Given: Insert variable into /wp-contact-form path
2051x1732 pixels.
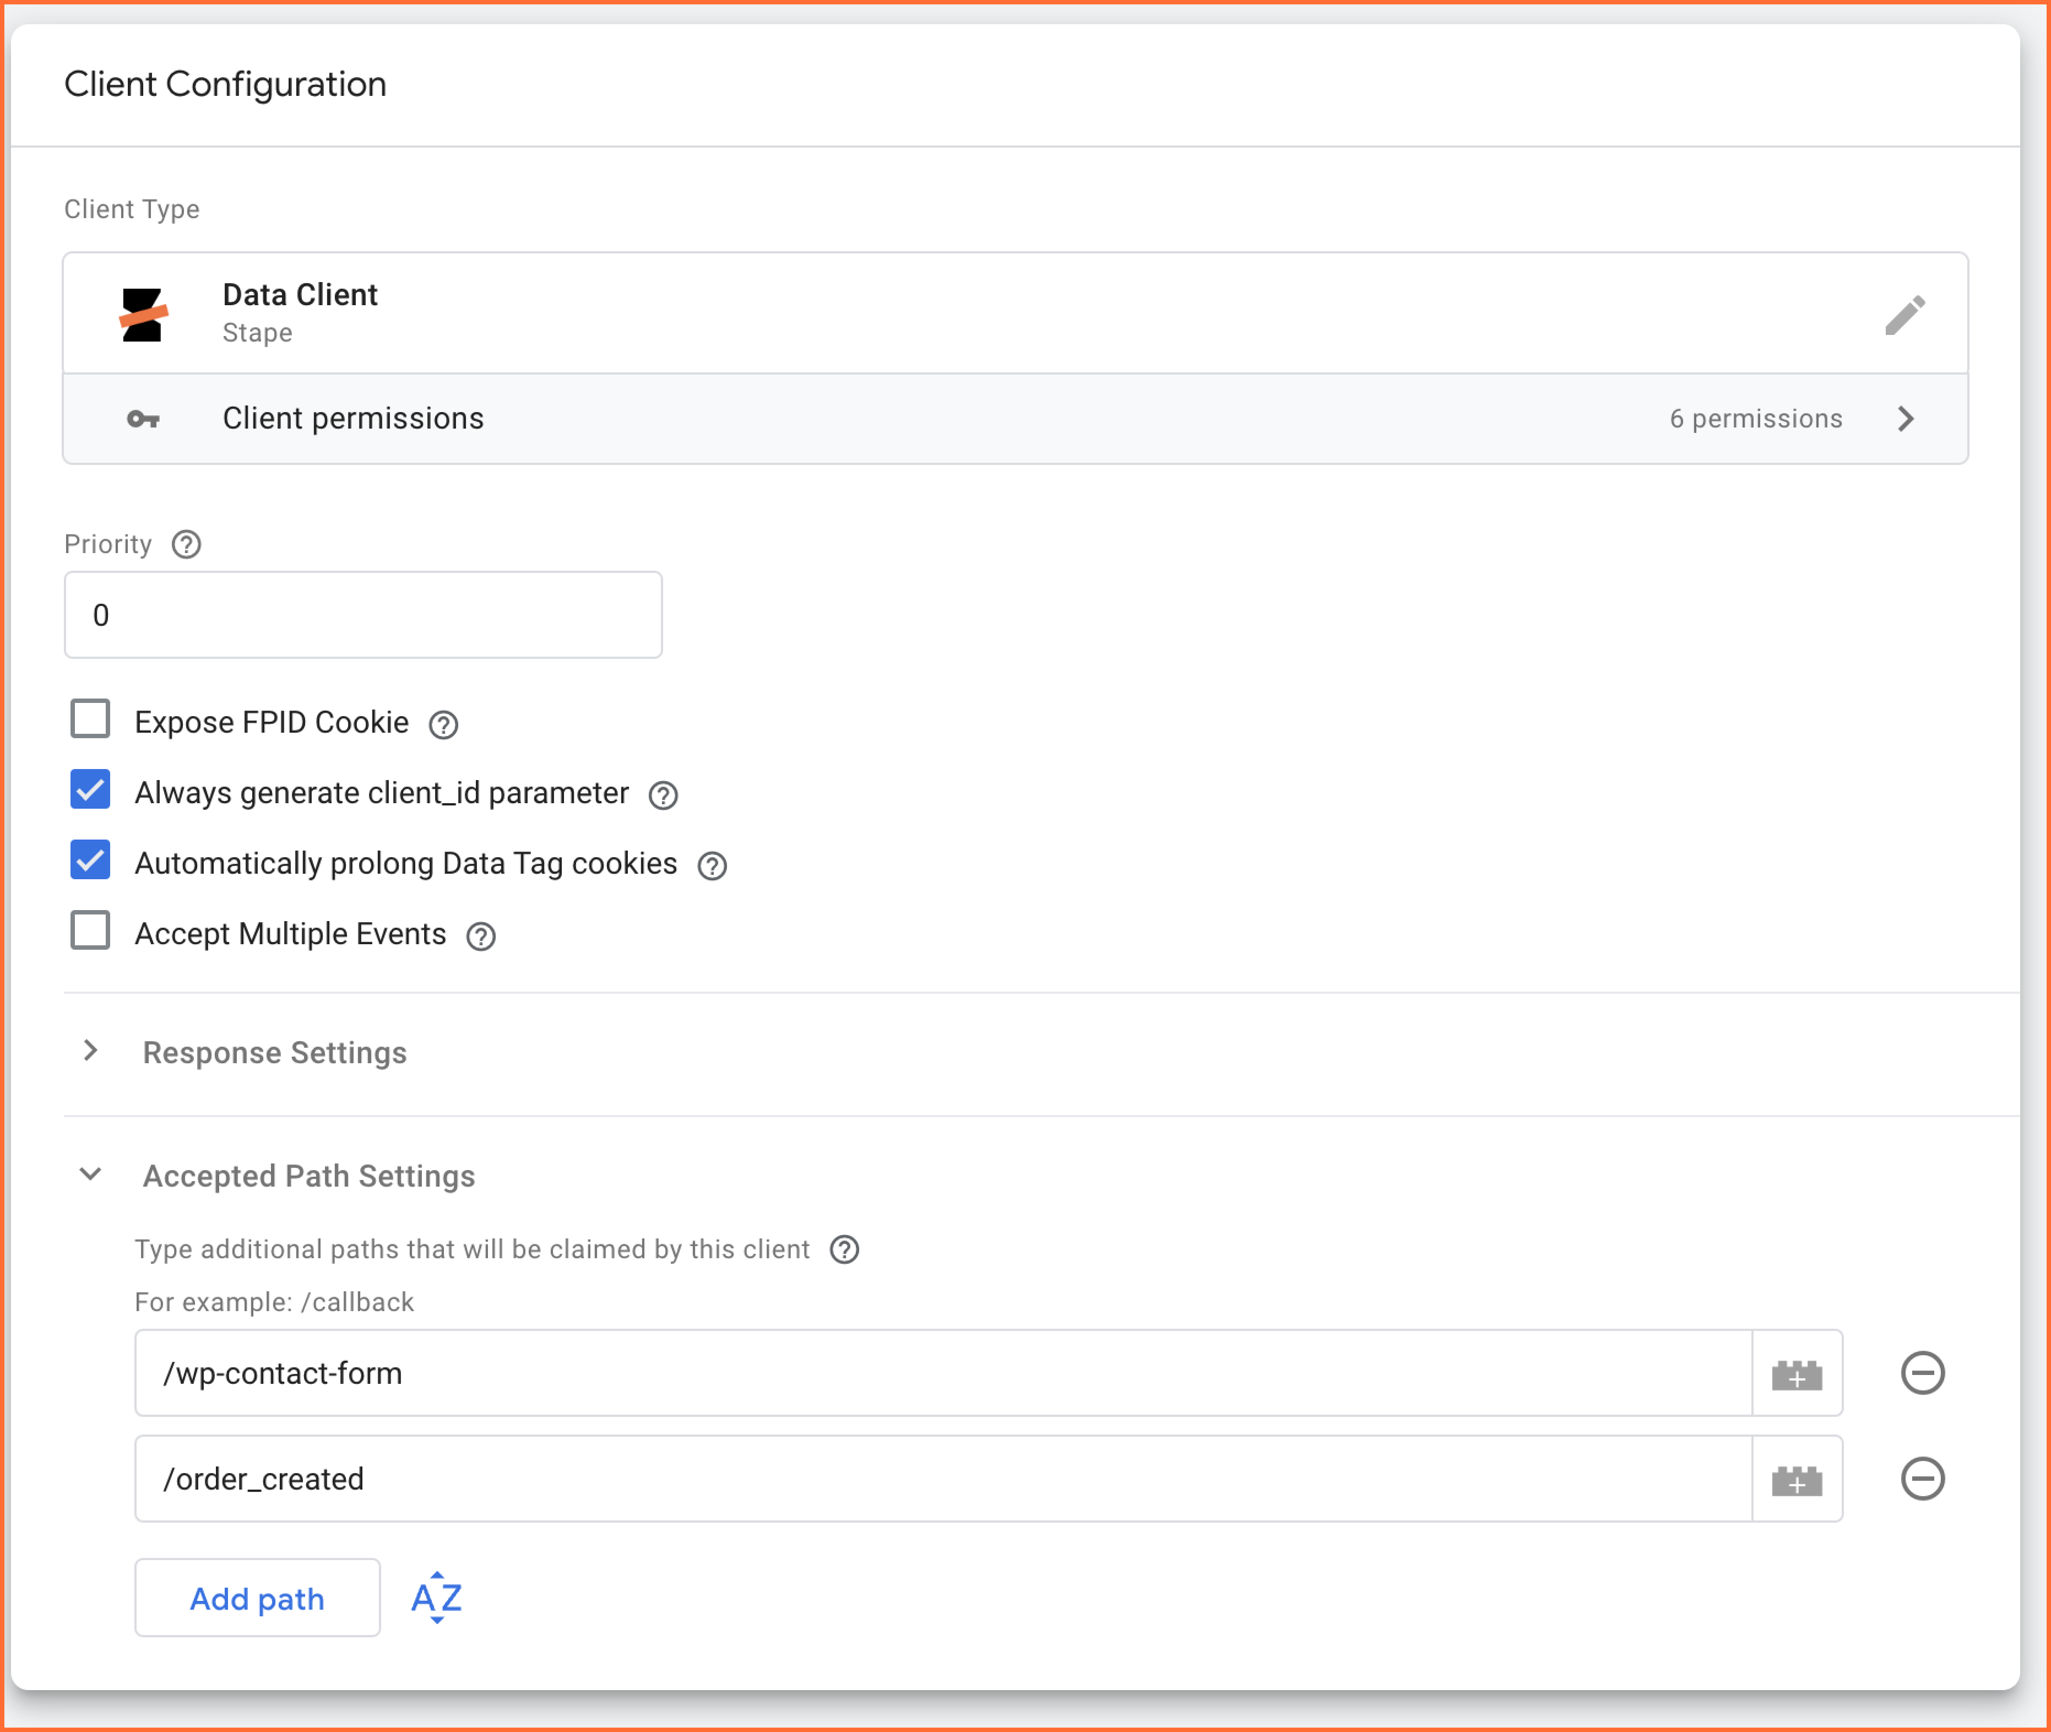Looking at the screenshot, I should click(1797, 1373).
